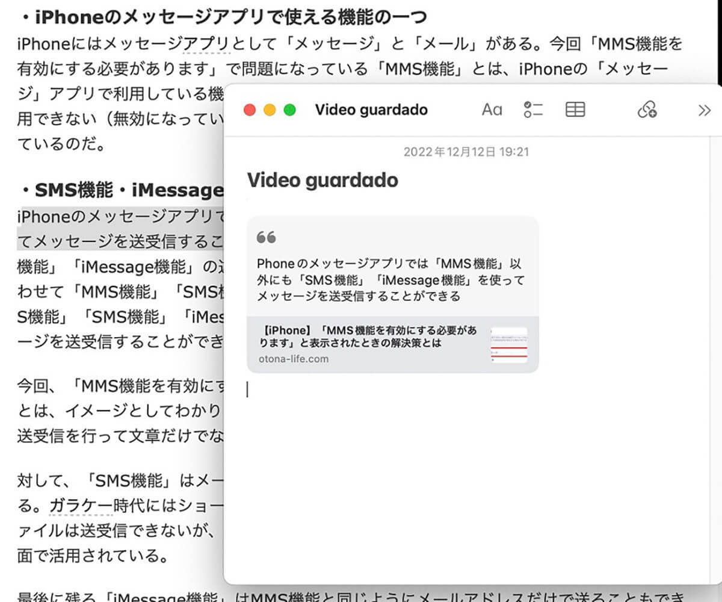Open the share link collaboration button

(647, 110)
